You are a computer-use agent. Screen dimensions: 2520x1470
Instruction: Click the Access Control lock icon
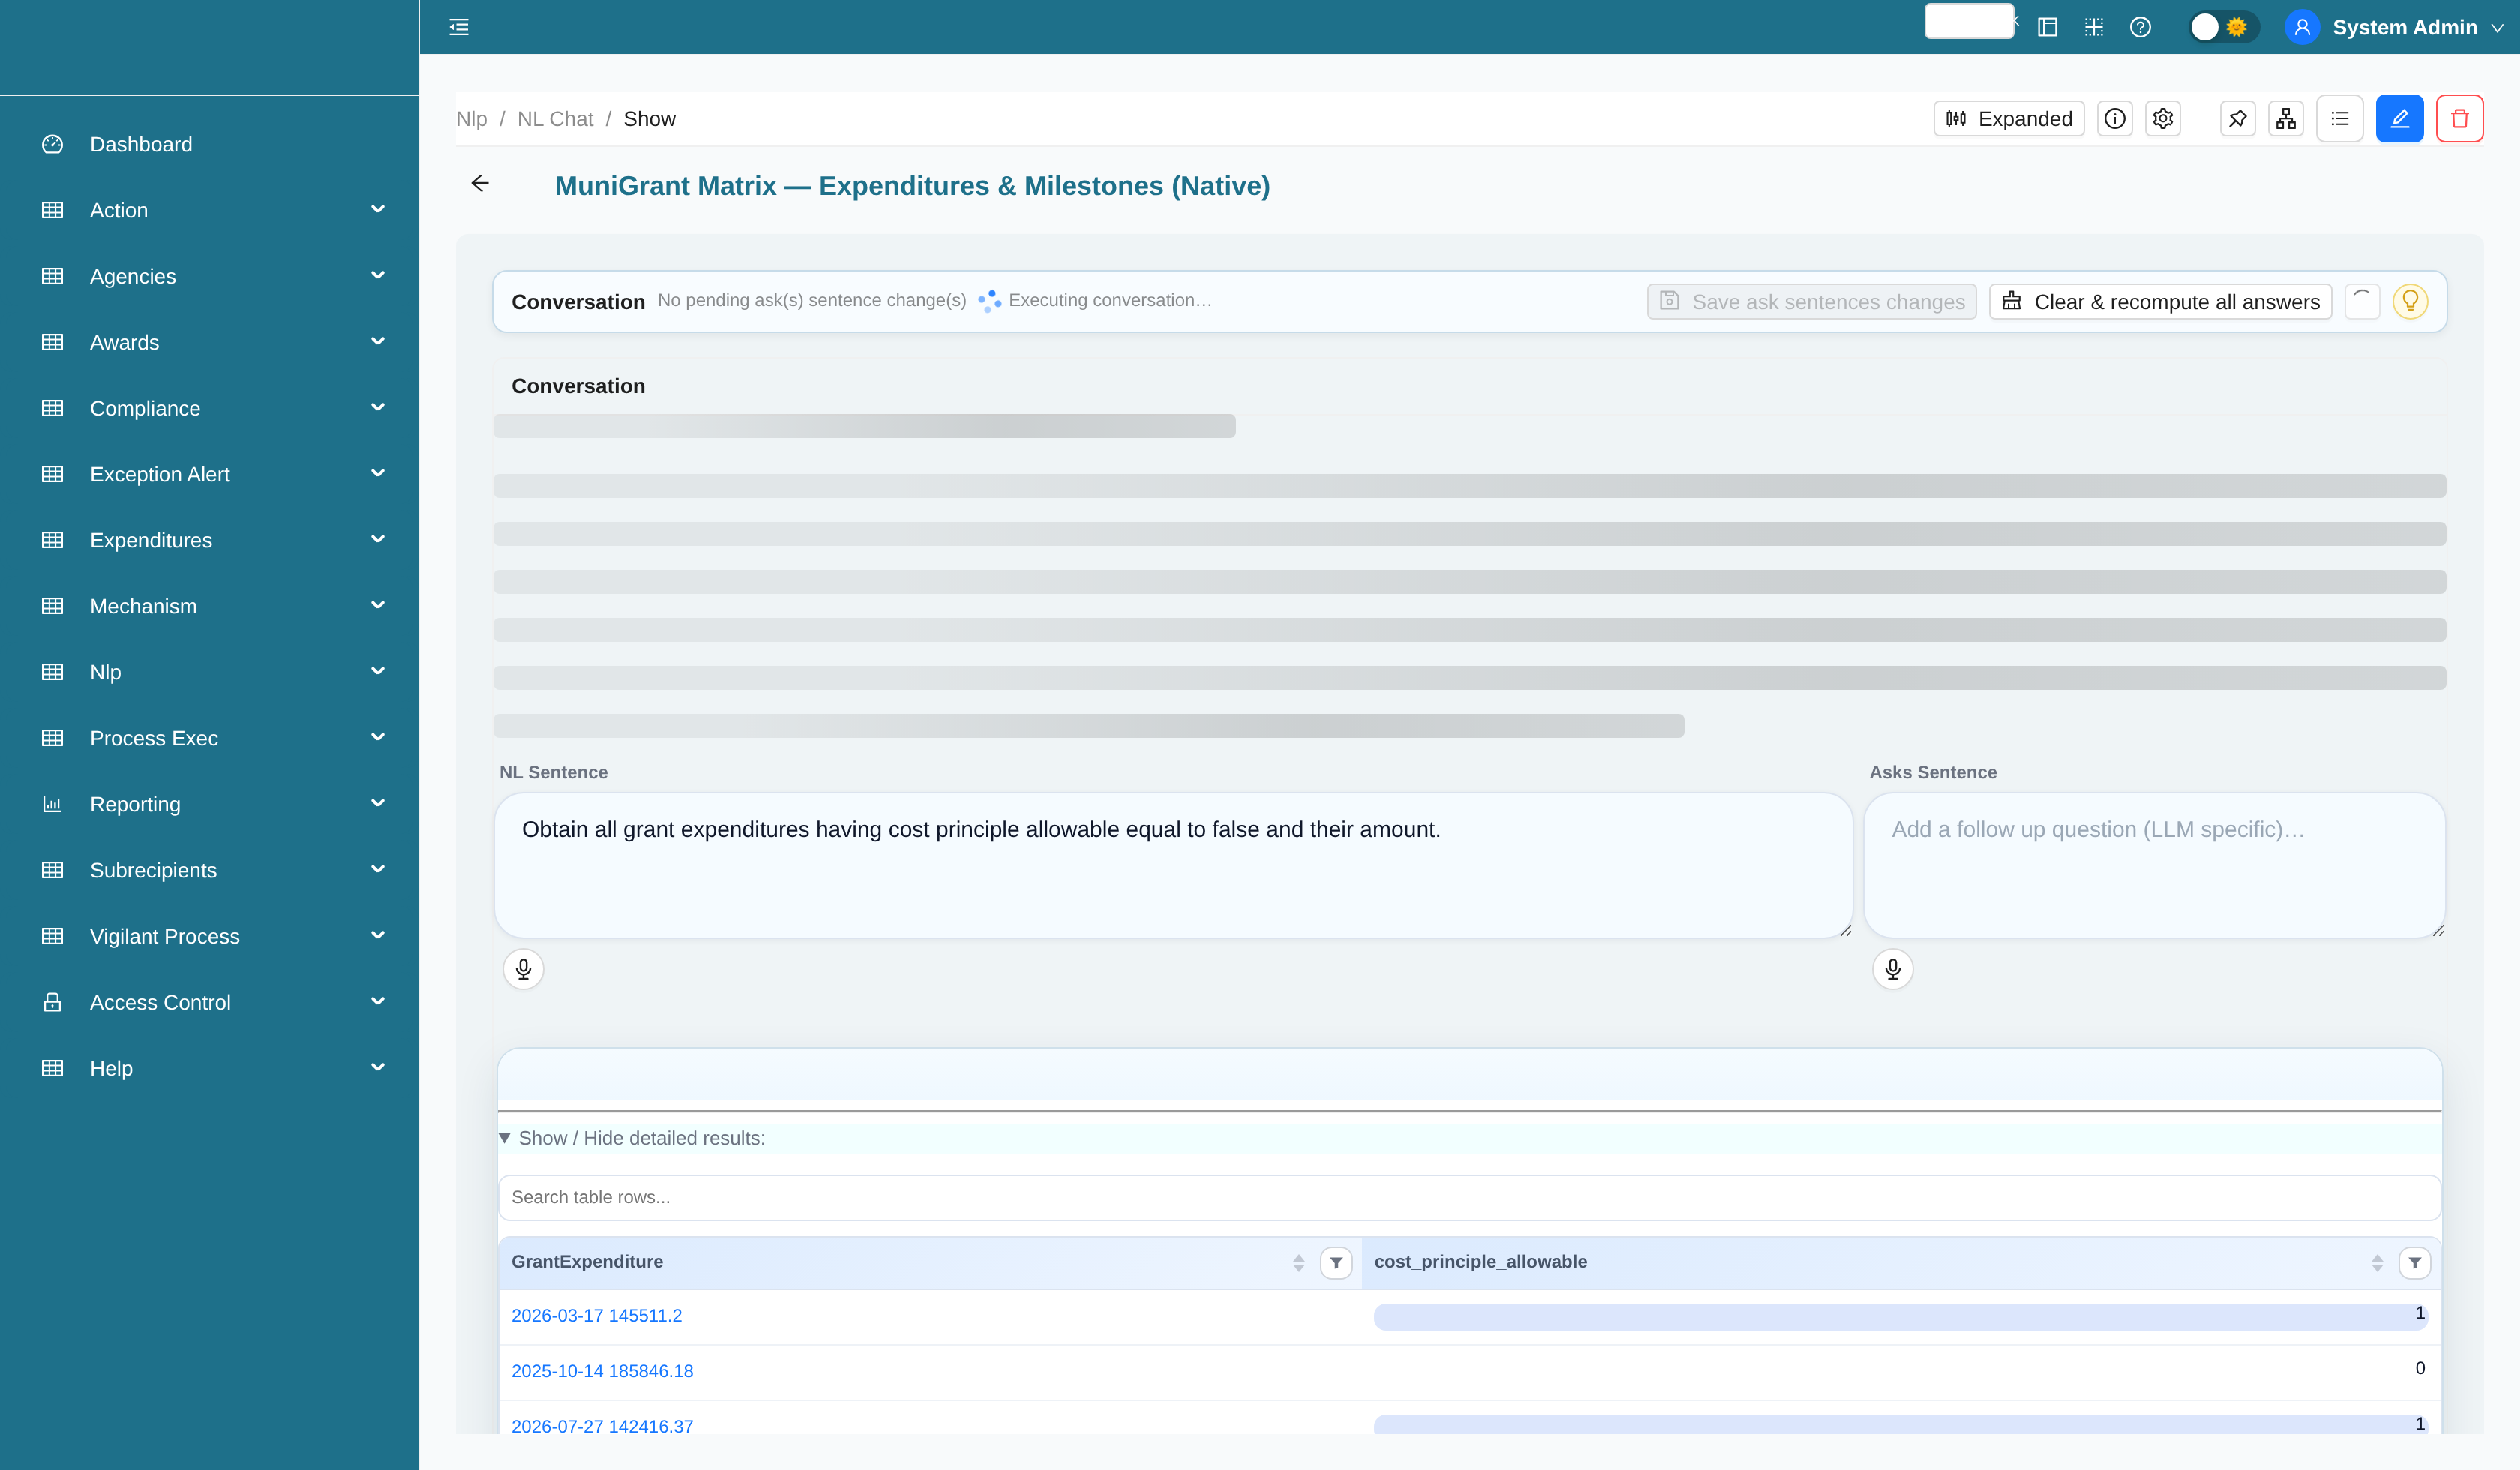pyautogui.click(x=53, y=1002)
